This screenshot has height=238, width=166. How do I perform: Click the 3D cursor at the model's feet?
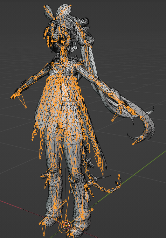[66, 226]
